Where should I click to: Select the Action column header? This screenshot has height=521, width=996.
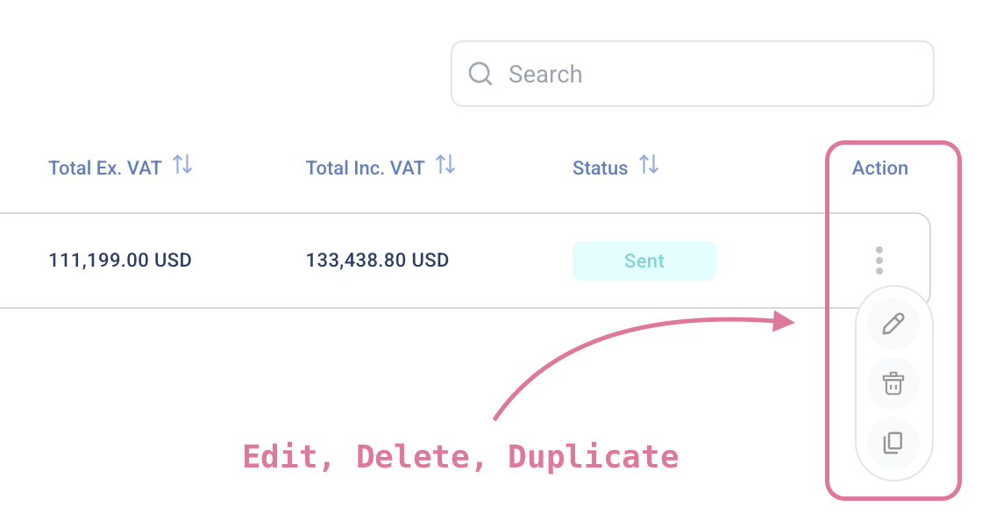pyautogui.click(x=880, y=168)
